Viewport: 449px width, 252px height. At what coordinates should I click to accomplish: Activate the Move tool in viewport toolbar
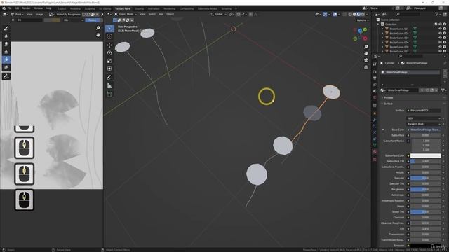[x=109, y=45]
